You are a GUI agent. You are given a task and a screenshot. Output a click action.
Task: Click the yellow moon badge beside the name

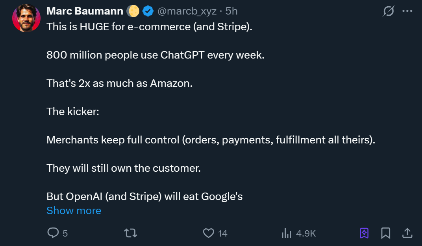coord(133,11)
